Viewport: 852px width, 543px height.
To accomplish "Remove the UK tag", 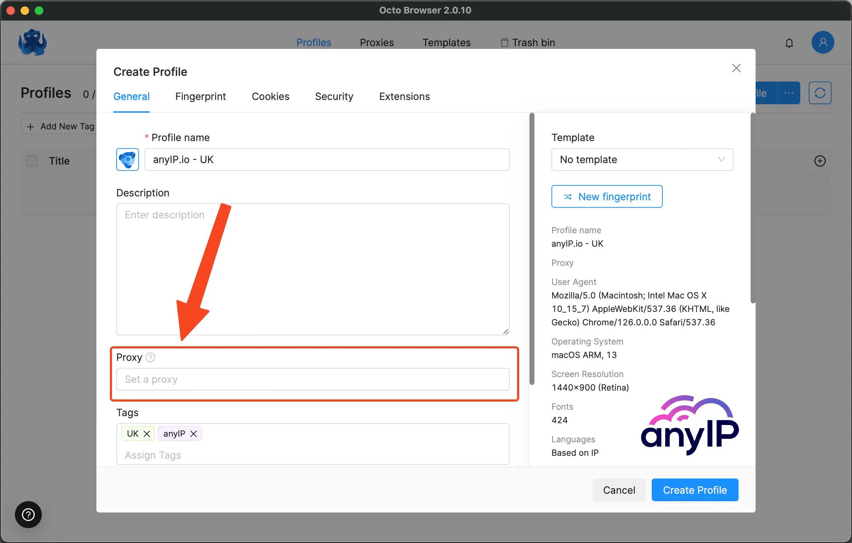I will pos(147,433).
